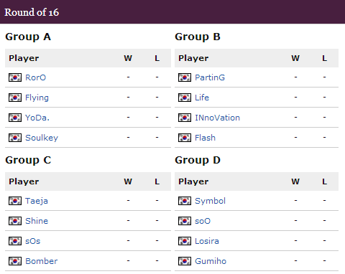
Task: Open the Life player link
Action: tap(202, 98)
